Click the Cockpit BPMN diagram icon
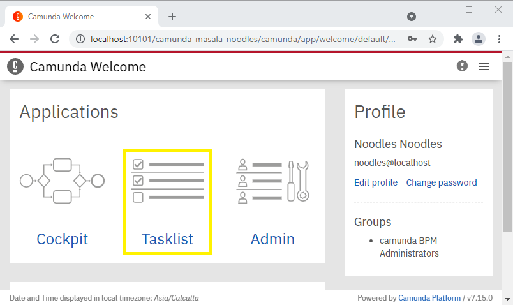Viewport: 513px width, 305px height. coord(62,181)
